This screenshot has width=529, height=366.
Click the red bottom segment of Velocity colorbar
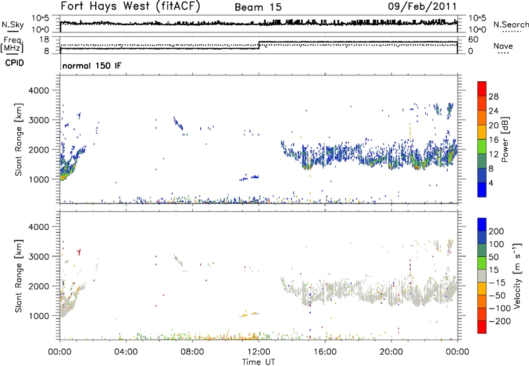(x=482, y=327)
